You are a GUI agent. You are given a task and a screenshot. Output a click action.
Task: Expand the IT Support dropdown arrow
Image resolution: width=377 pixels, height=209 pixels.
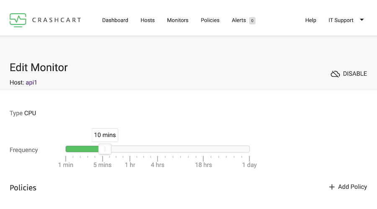coord(362,20)
